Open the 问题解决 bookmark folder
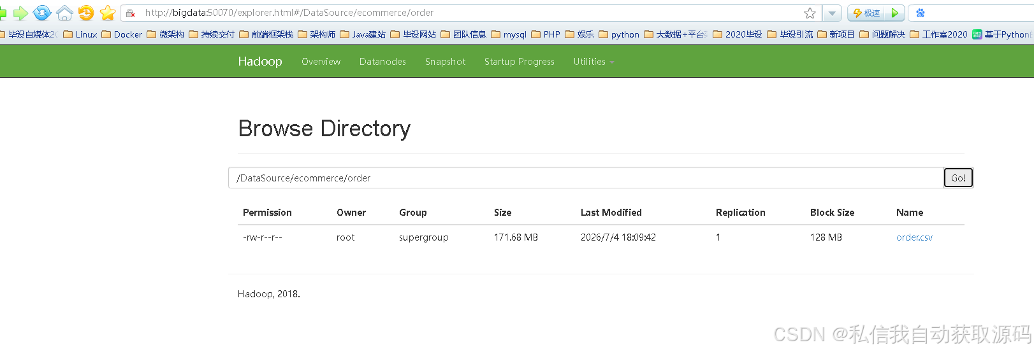Image resolution: width=1034 pixels, height=352 pixels. tap(882, 34)
